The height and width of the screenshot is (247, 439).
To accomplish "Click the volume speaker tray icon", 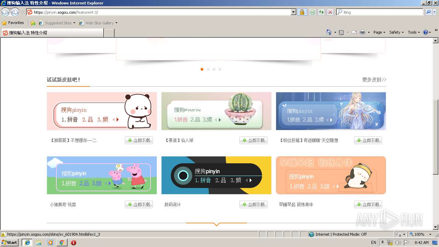I will pos(398,243).
